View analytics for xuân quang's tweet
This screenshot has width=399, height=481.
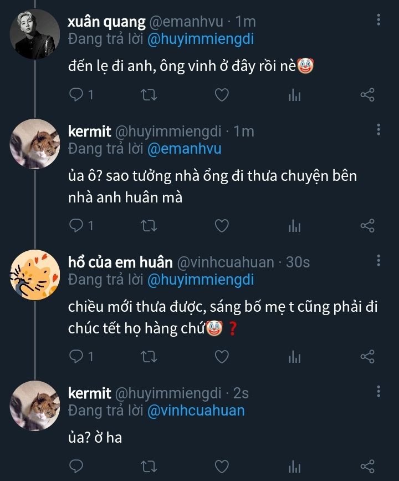pos(294,95)
